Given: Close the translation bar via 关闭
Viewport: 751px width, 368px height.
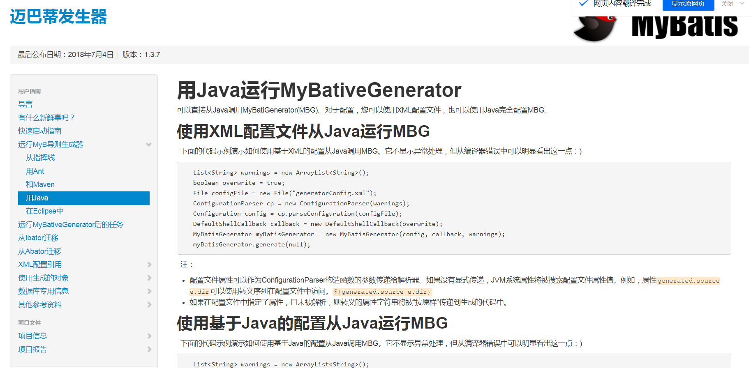Looking at the screenshot, I should click(727, 4).
